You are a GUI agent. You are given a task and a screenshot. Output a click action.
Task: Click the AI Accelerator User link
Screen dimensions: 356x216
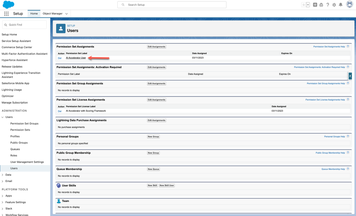(x=76, y=58)
